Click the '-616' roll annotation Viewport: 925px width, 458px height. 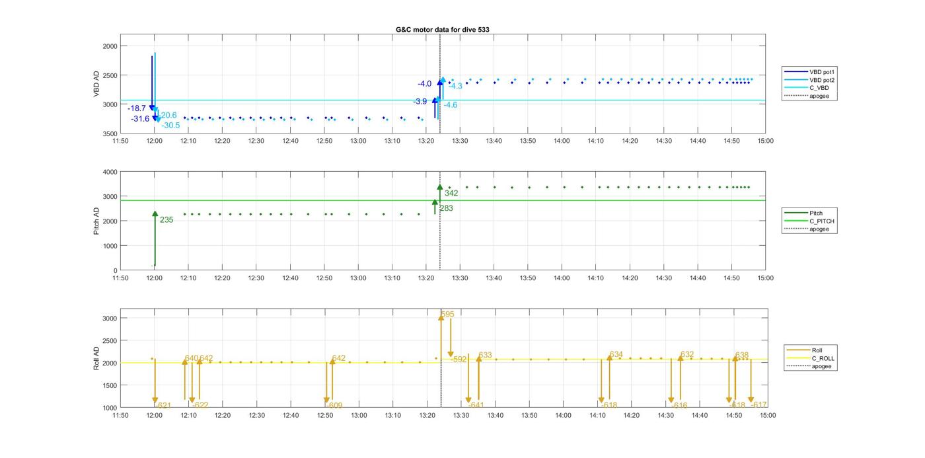point(680,406)
